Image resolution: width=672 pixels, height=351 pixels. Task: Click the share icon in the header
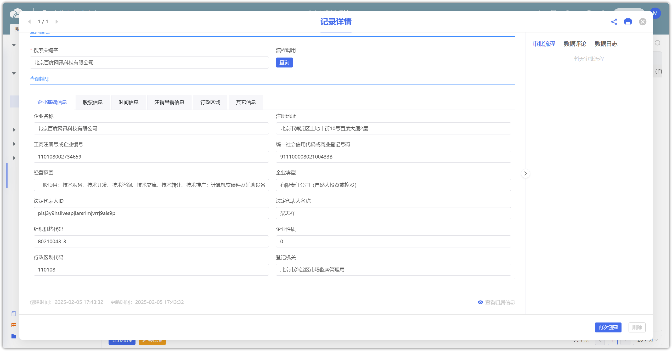[x=614, y=22]
